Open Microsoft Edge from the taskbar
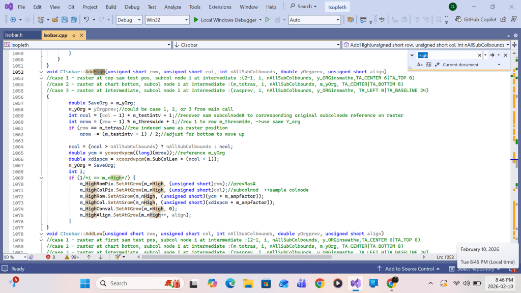 [x=230, y=283]
